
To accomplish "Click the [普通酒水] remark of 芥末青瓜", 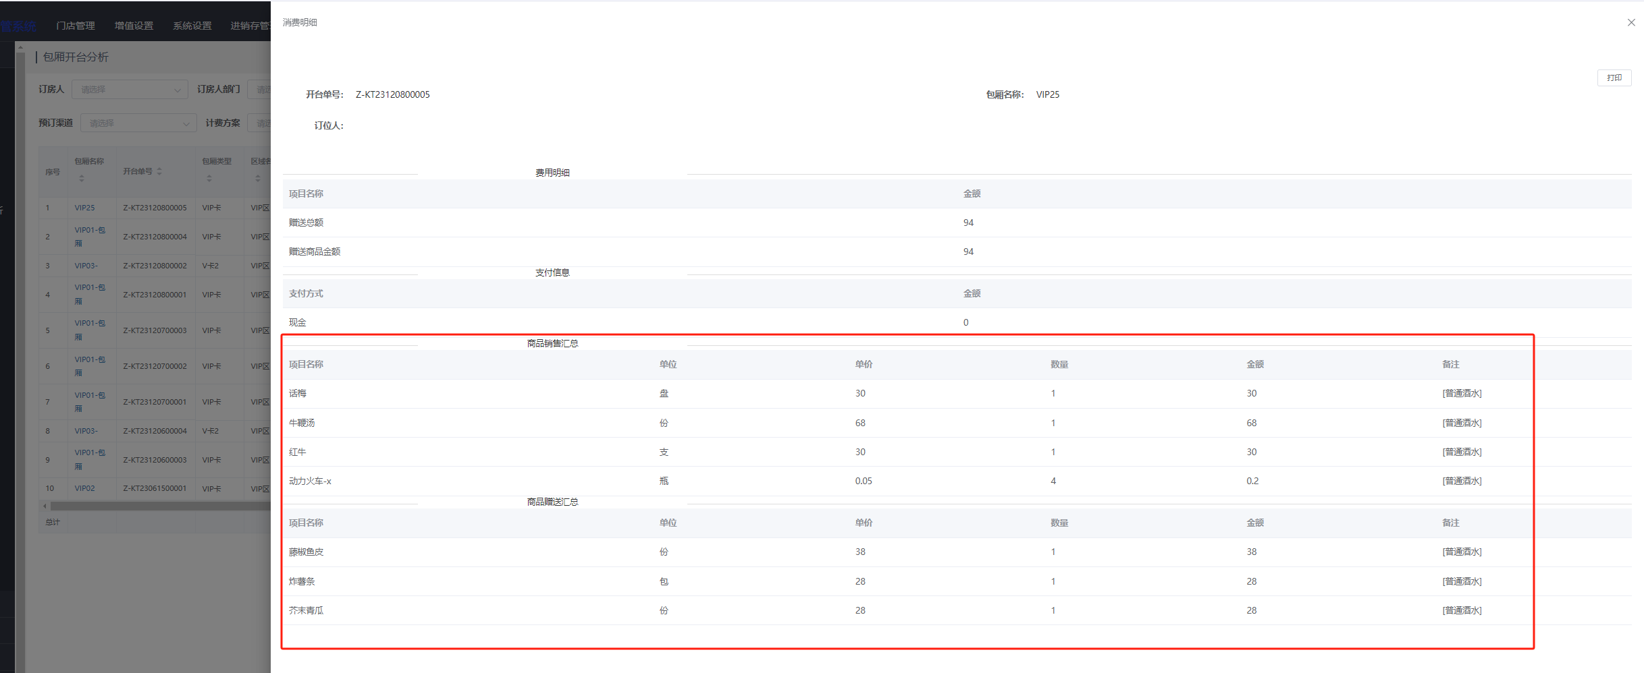I will click(1462, 610).
